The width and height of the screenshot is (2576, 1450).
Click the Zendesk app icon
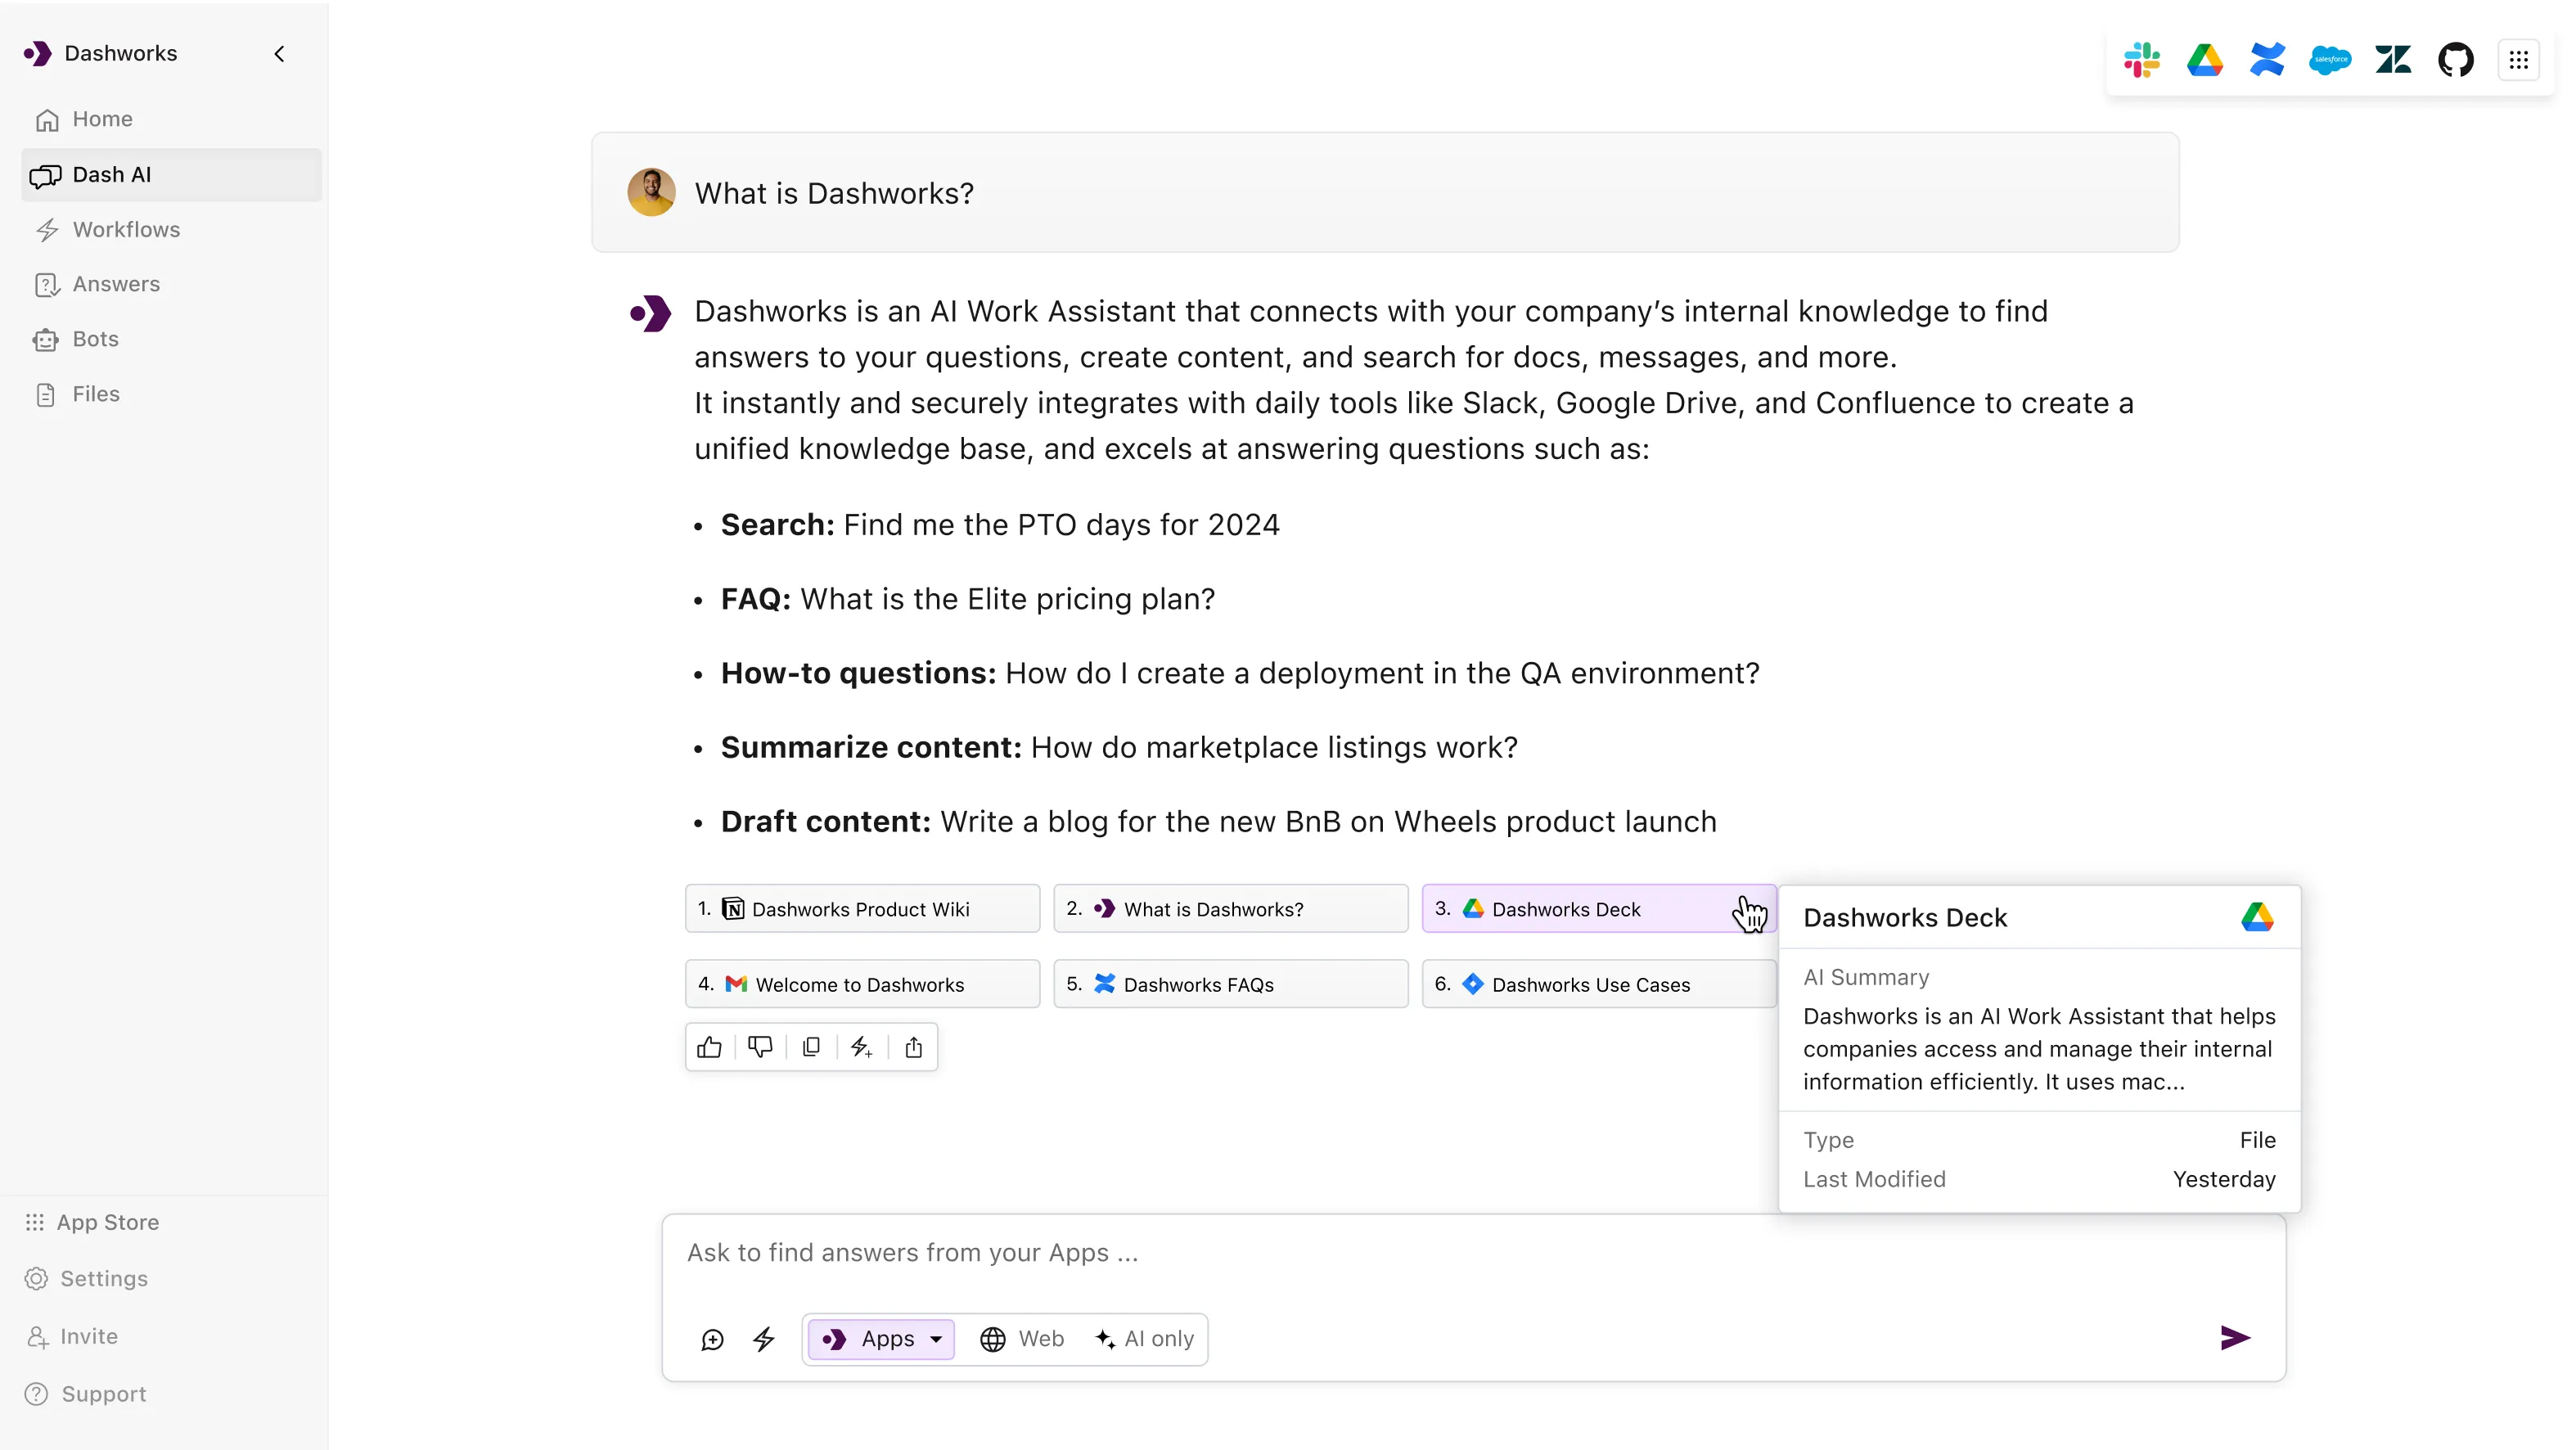tap(2393, 60)
